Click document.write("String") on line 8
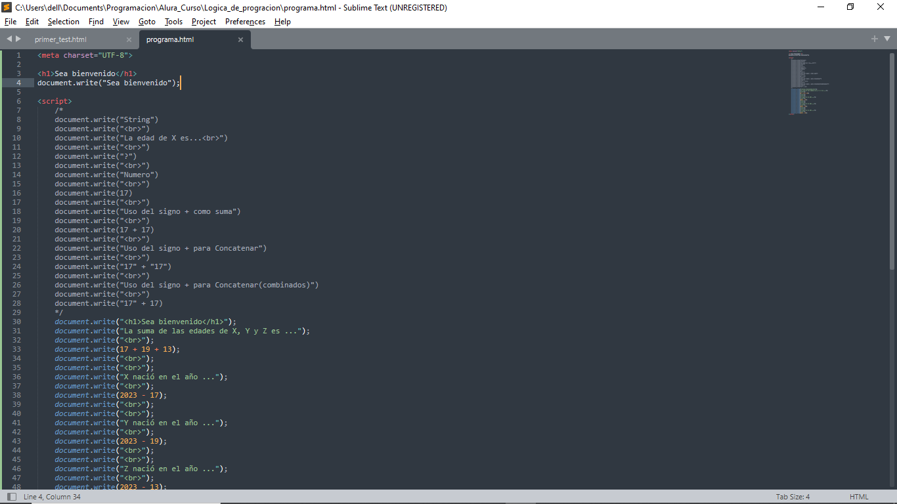This screenshot has width=897, height=504. (106, 119)
